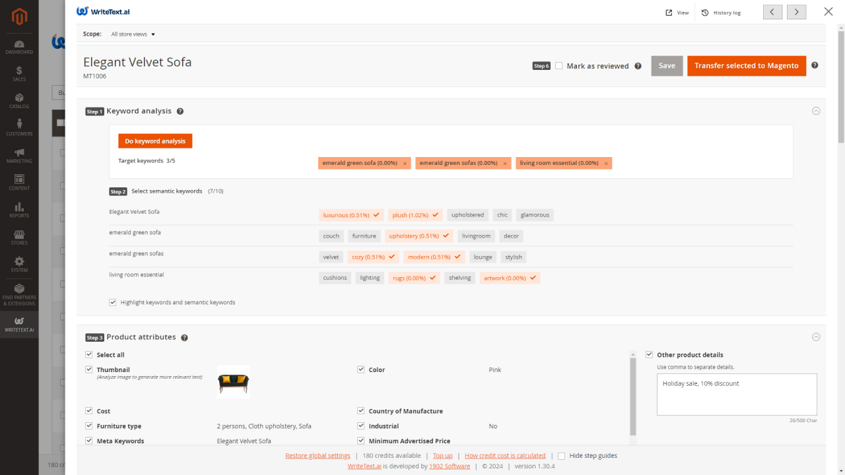Click the Do keyword analysis button
This screenshot has height=475, width=845.
tap(155, 141)
